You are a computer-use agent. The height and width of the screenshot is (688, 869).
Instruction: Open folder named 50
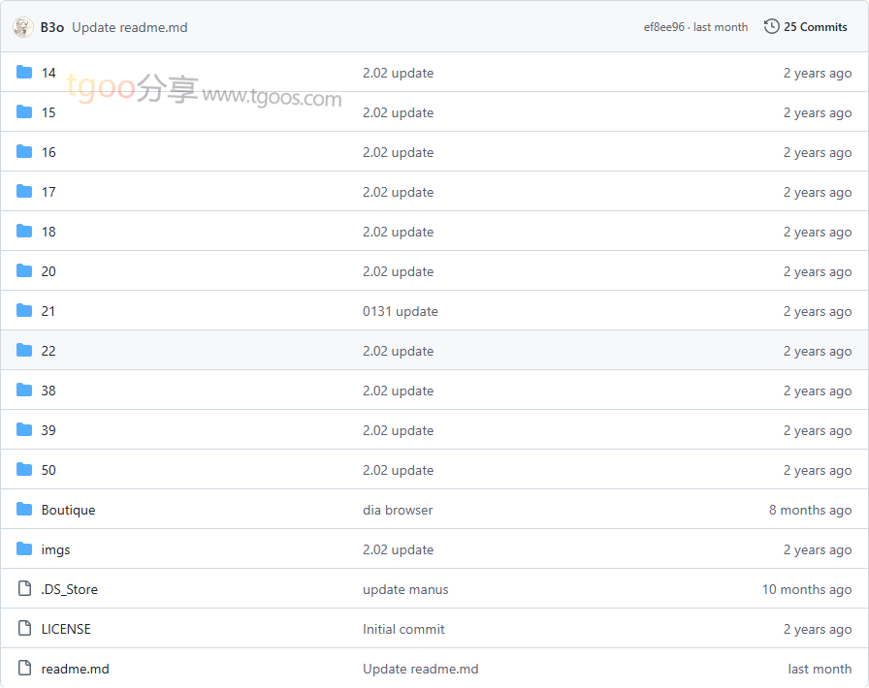tap(48, 470)
